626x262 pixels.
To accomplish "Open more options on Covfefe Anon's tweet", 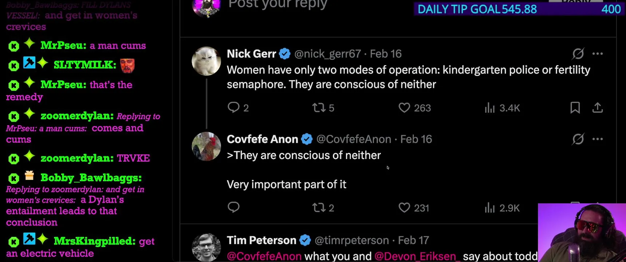I will point(598,139).
